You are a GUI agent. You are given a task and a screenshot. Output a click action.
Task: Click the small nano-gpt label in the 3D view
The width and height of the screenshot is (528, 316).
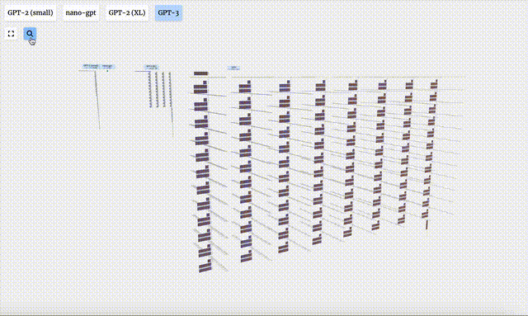click(x=107, y=66)
